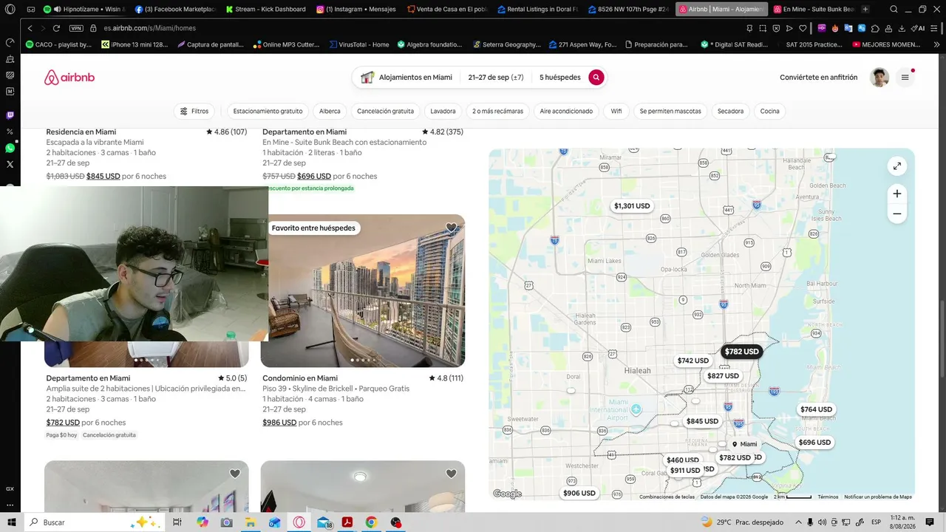This screenshot has width=946, height=532.
Task: Open the Condominio en Miami listing title
Action: coord(300,378)
